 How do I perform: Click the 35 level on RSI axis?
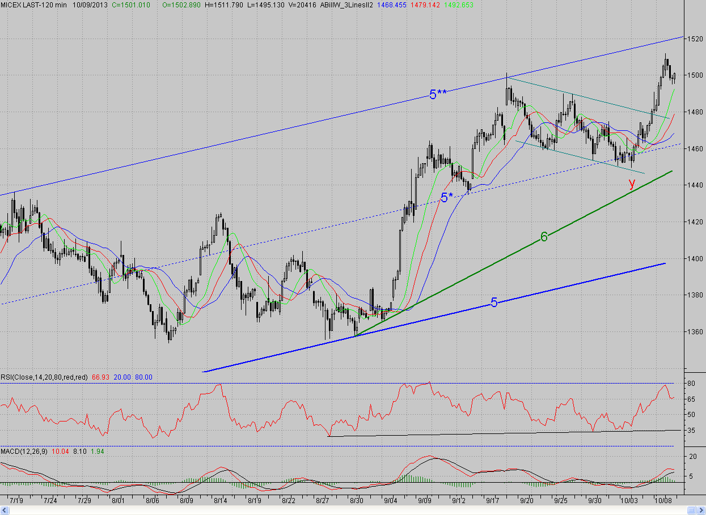(x=692, y=431)
